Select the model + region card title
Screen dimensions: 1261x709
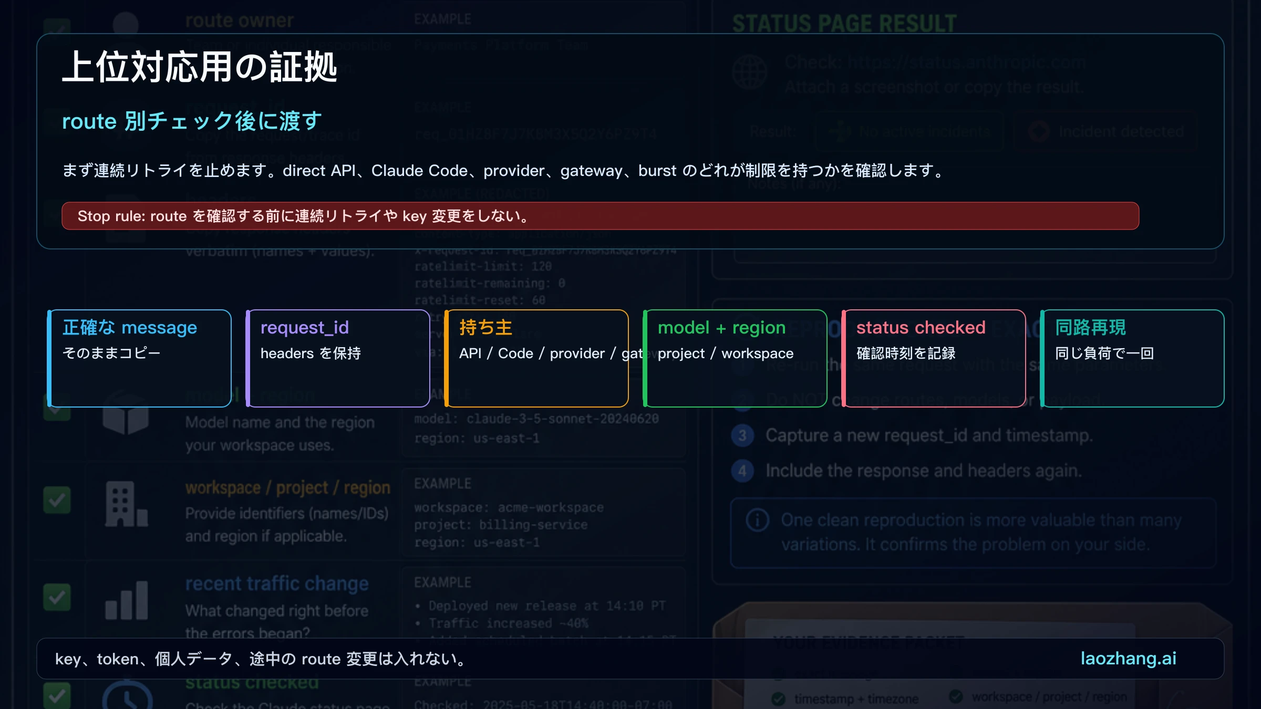click(721, 327)
